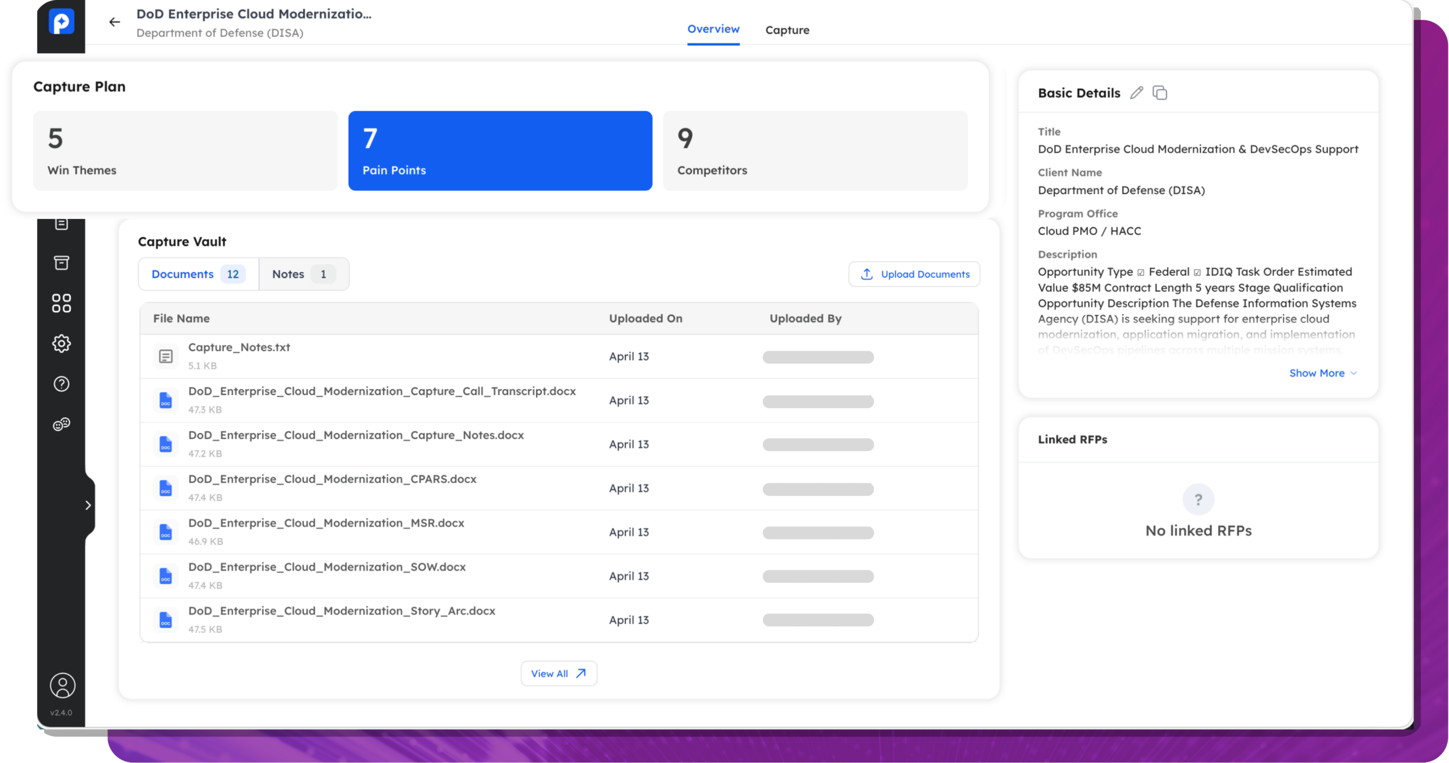Expand the sidebar with chevron handle

click(x=88, y=505)
